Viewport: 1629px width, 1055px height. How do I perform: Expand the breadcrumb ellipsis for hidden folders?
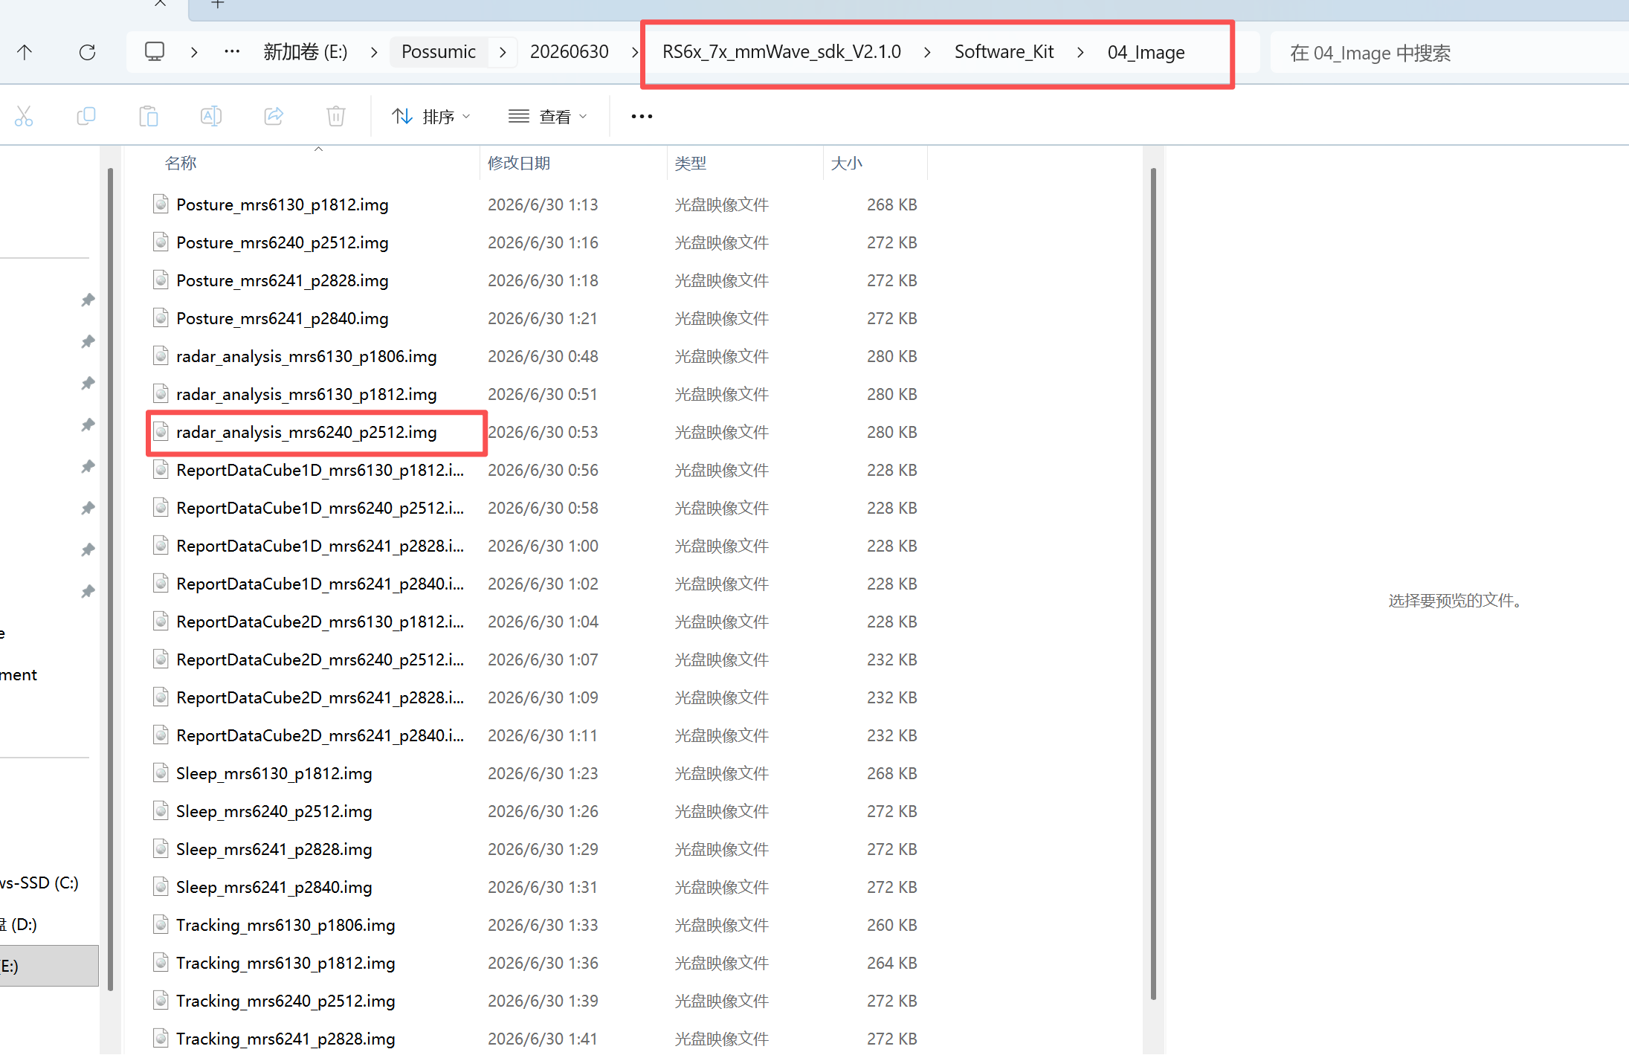(x=232, y=51)
